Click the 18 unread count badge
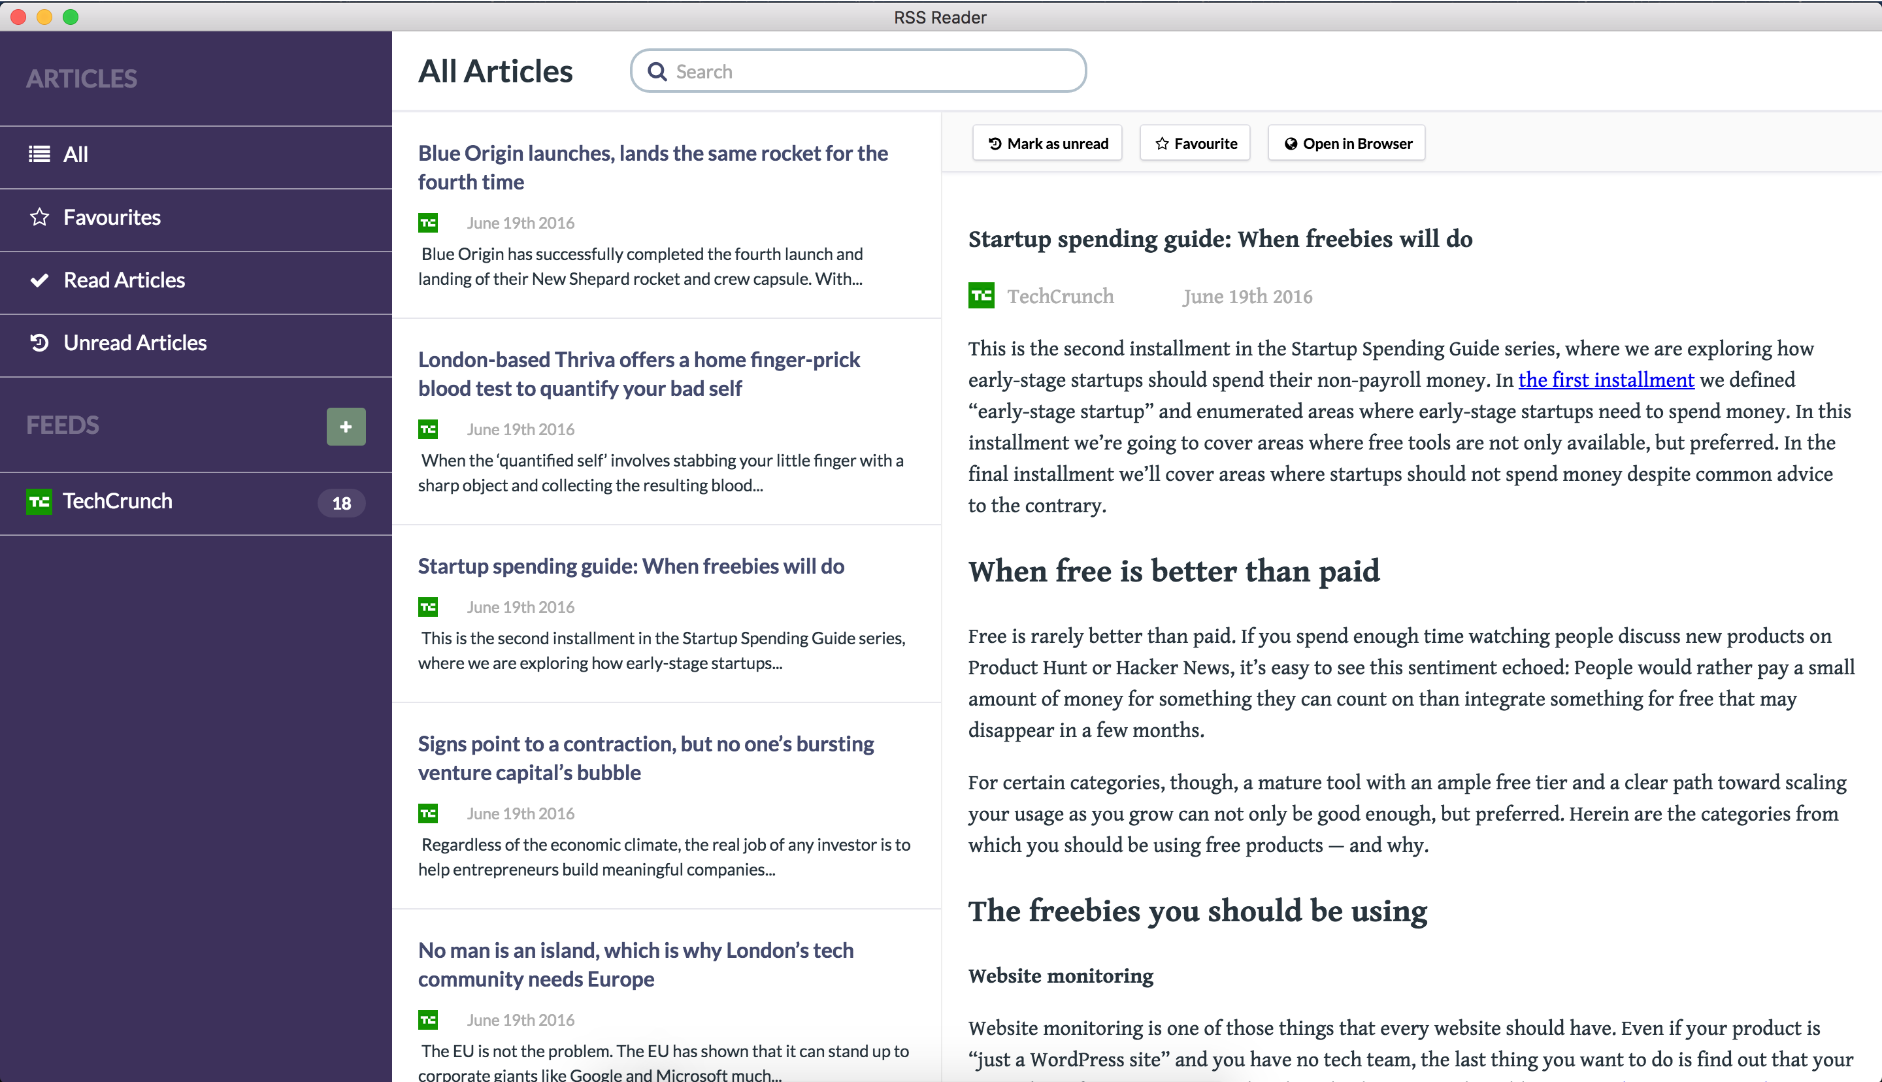This screenshot has width=1882, height=1082. click(341, 503)
